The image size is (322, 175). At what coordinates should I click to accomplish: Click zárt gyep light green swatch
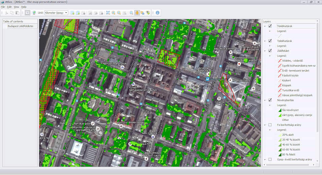(280, 115)
